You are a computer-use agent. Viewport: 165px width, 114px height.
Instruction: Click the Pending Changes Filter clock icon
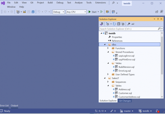pyautogui.click(x=108, y=24)
